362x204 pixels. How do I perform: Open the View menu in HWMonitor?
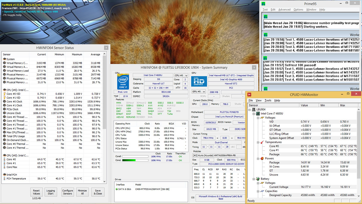pos(259,100)
